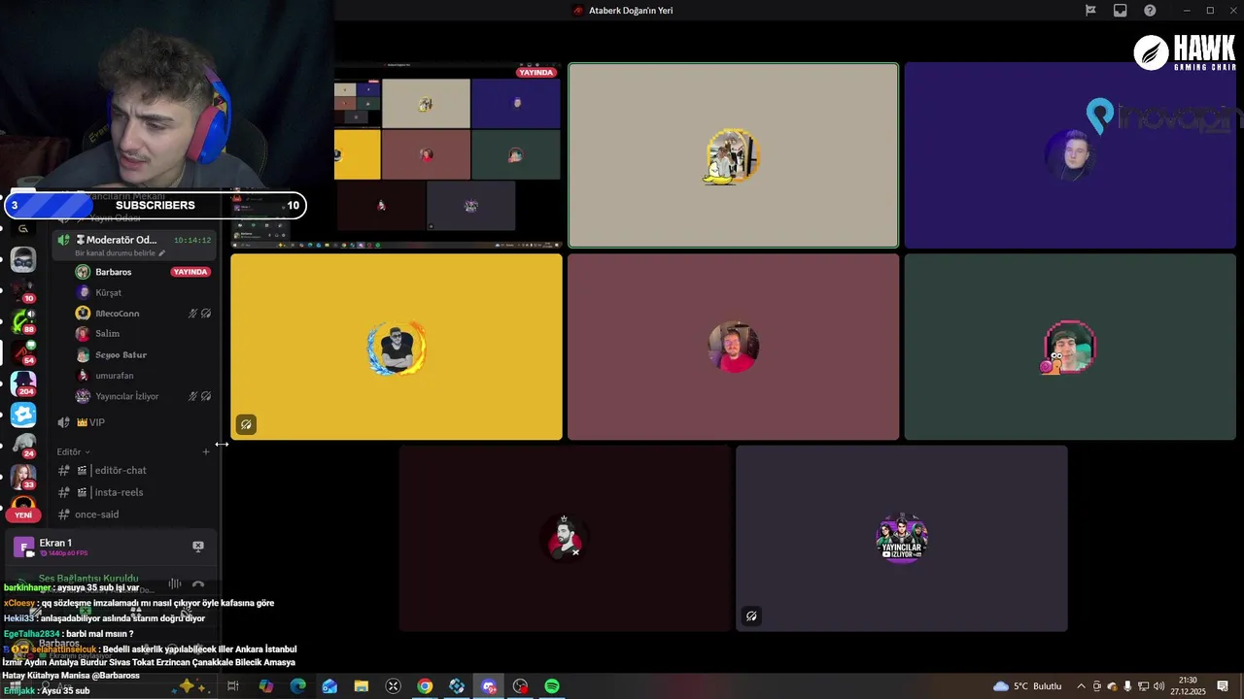Viewport: 1244px width, 699px height.
Task: Collapse the Editör category
Action: click(73, 451)
